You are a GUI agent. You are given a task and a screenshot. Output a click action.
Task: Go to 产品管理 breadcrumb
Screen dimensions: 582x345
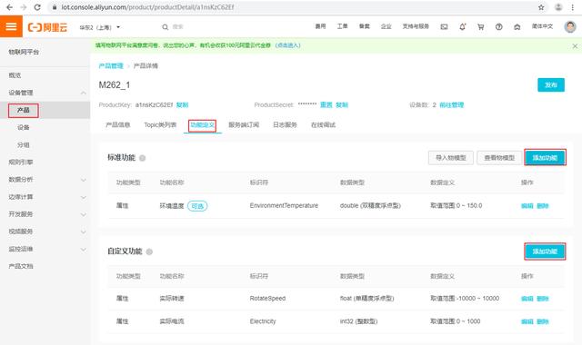coord(111,66)
